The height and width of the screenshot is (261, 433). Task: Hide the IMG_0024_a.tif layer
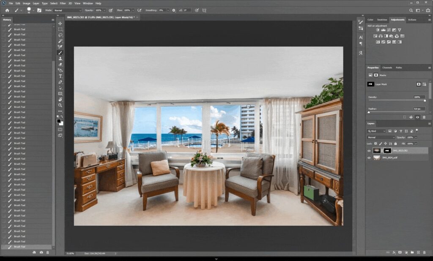pyautogui.click(x=369, y=158)
